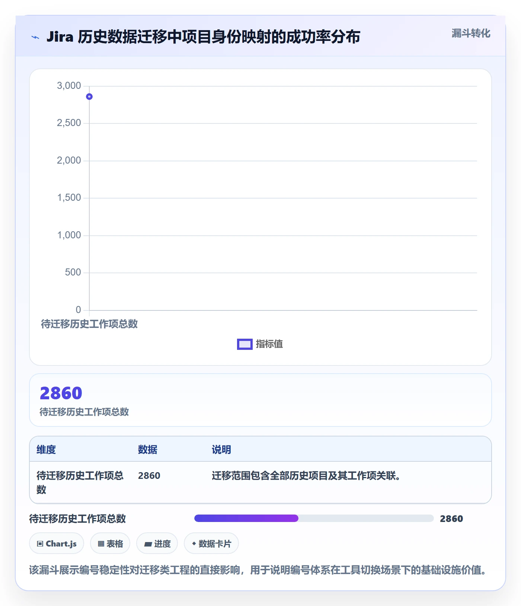Image resolution: width=521 pixels, height=606 pixels.
Task: Click the data card caption 待迁移历史工作项总数
Action: [x=84, y=412]
